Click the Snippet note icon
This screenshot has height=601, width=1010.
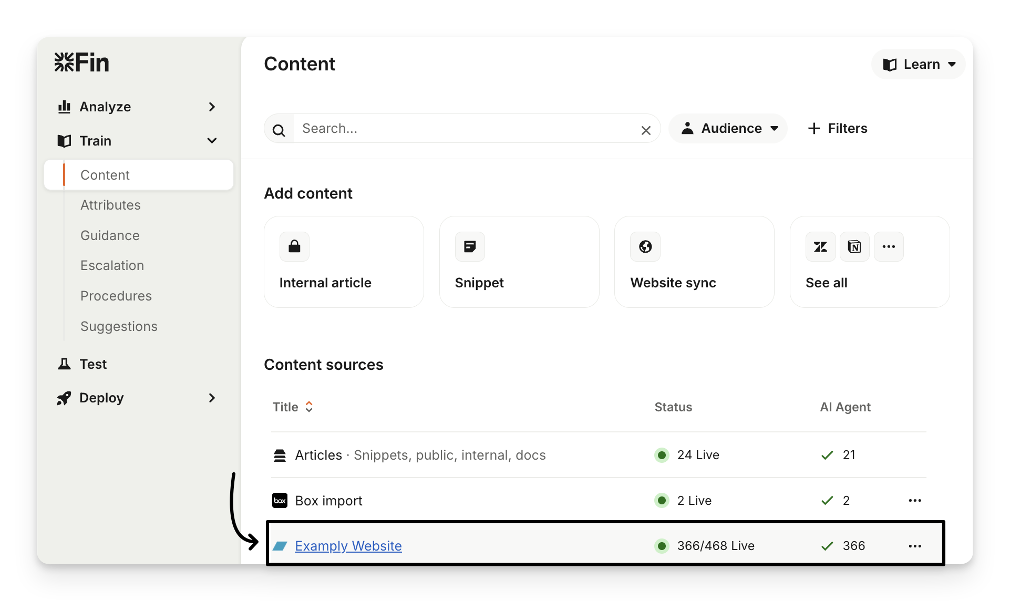[x=470, y=246]
